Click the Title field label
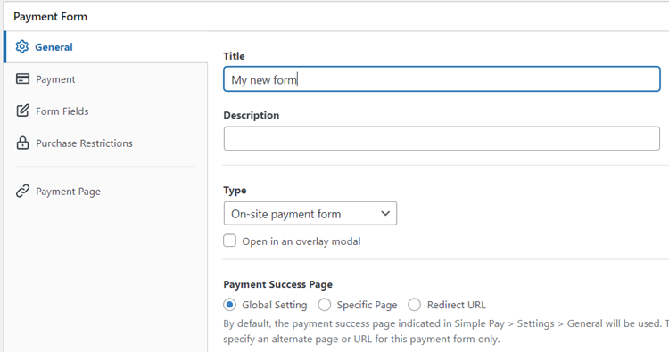This screenshot has width=669, height=352. [234, 56]
